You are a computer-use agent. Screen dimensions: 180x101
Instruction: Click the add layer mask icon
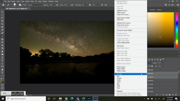163,95
